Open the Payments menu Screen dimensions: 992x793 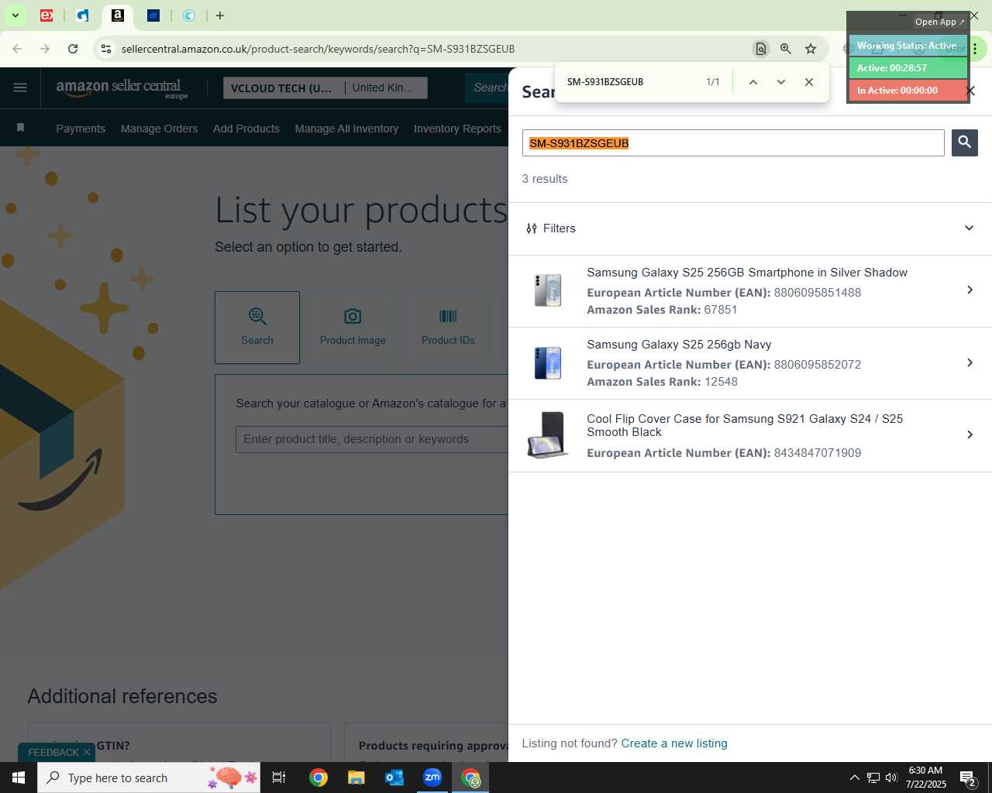click(x=81, y=129)
